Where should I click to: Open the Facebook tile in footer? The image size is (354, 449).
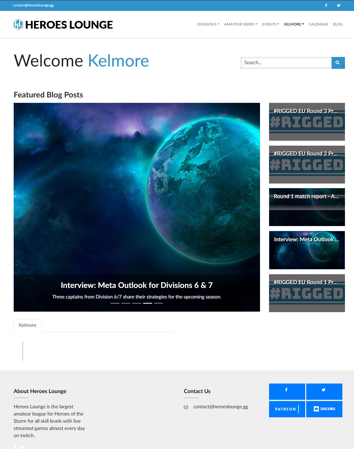pyautogui.click(x=287, y=391)
